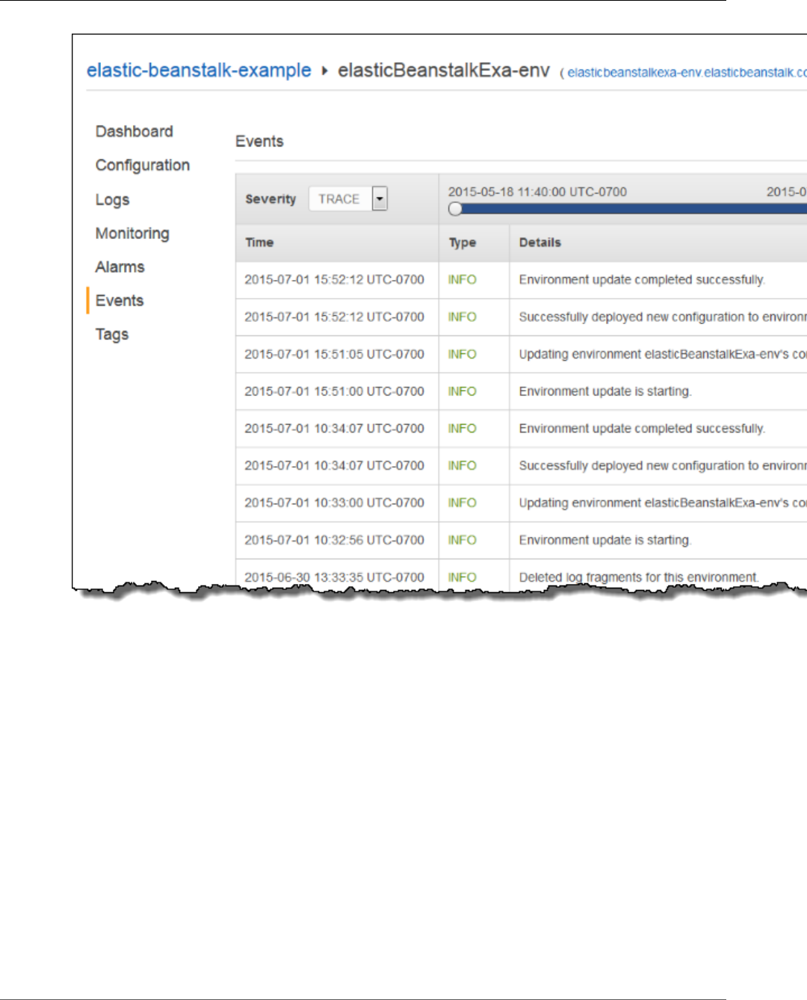
Task: Click 15:51:00 'Environment update is starting' detail
Action: [x=605, y=391]
